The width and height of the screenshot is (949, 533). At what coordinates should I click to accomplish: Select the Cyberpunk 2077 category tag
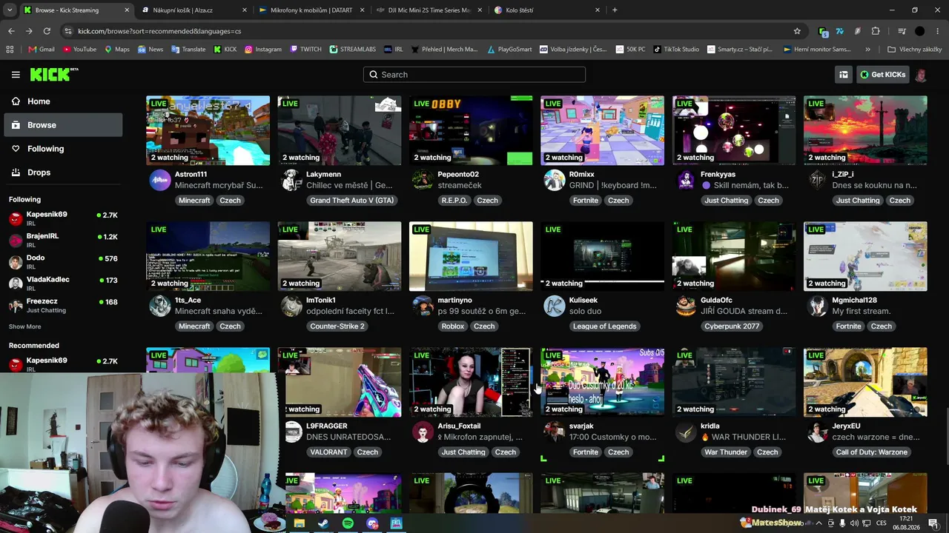click(x=732, y=326)
